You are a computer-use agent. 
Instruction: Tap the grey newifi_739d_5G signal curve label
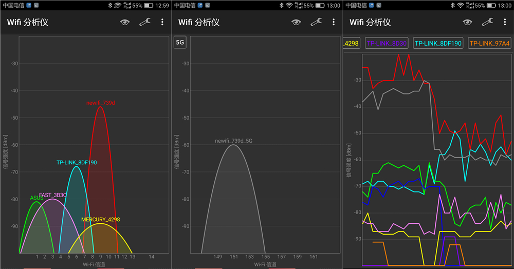[x=234, y=141]
